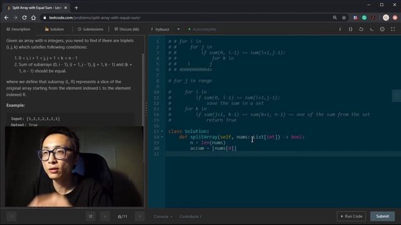Image resolution: width=401 pixels, height=225 pixels.
Task: Click the panel divider drag handle
Action: click(146, 110)
